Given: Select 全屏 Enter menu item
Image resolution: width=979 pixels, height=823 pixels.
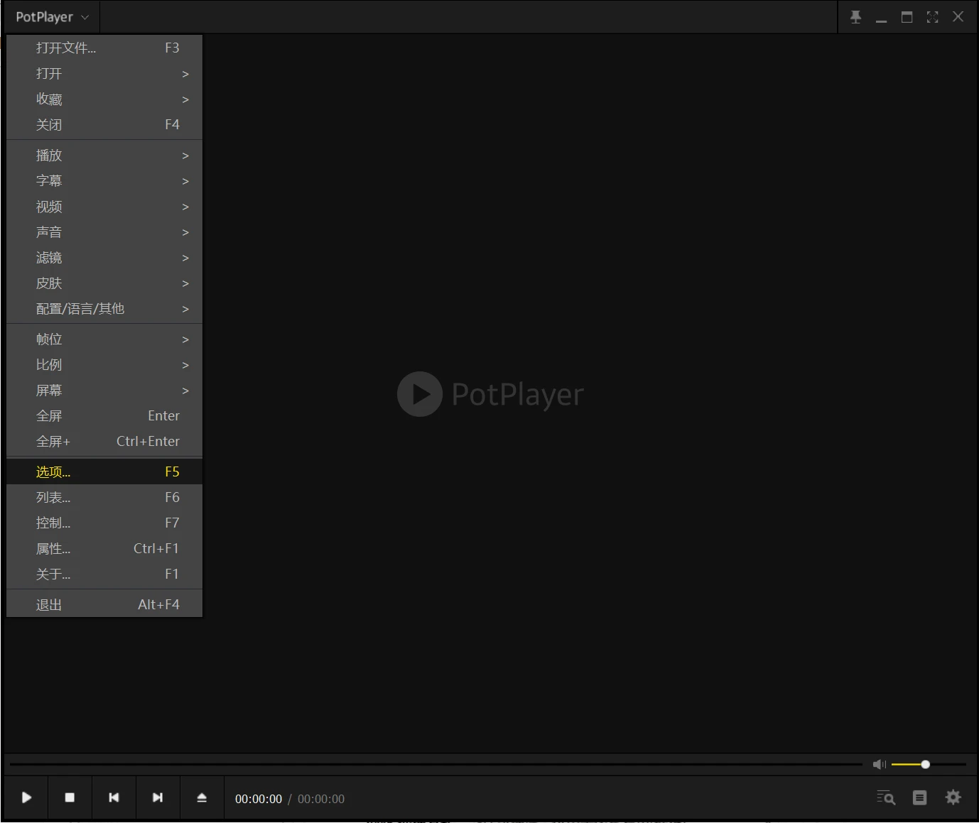Looking at the screenshot, I should click(104, 415).
